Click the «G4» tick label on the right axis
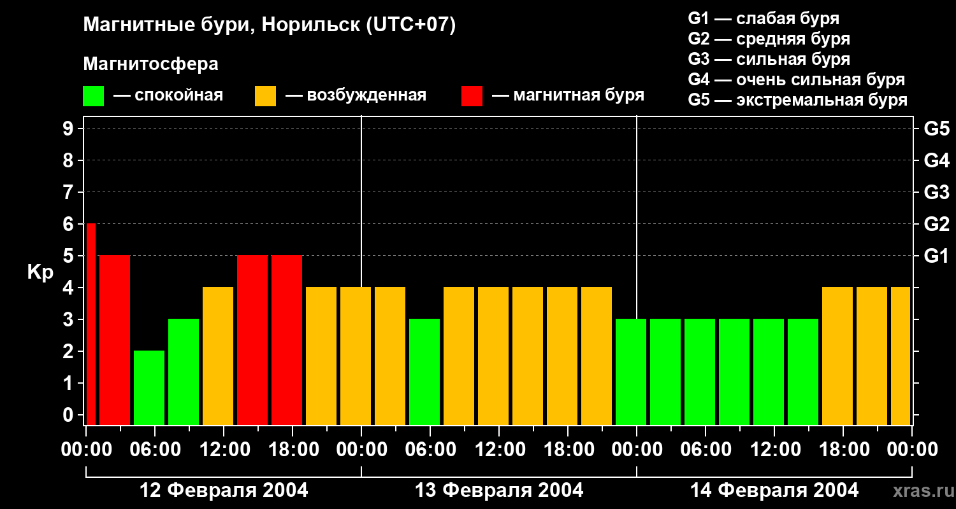Image resolution: width=956 pixels, height=509 pixels. (x=936, y=160)
